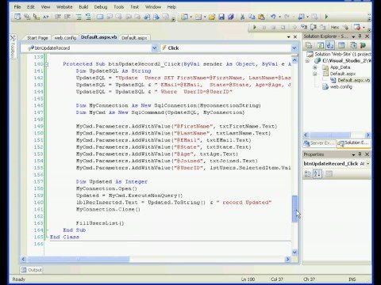Undo the last edit using Undo icon
Image resolution: width=381 pixels, height=285 pixels.
pyautogui.click(x=273, y=17)
